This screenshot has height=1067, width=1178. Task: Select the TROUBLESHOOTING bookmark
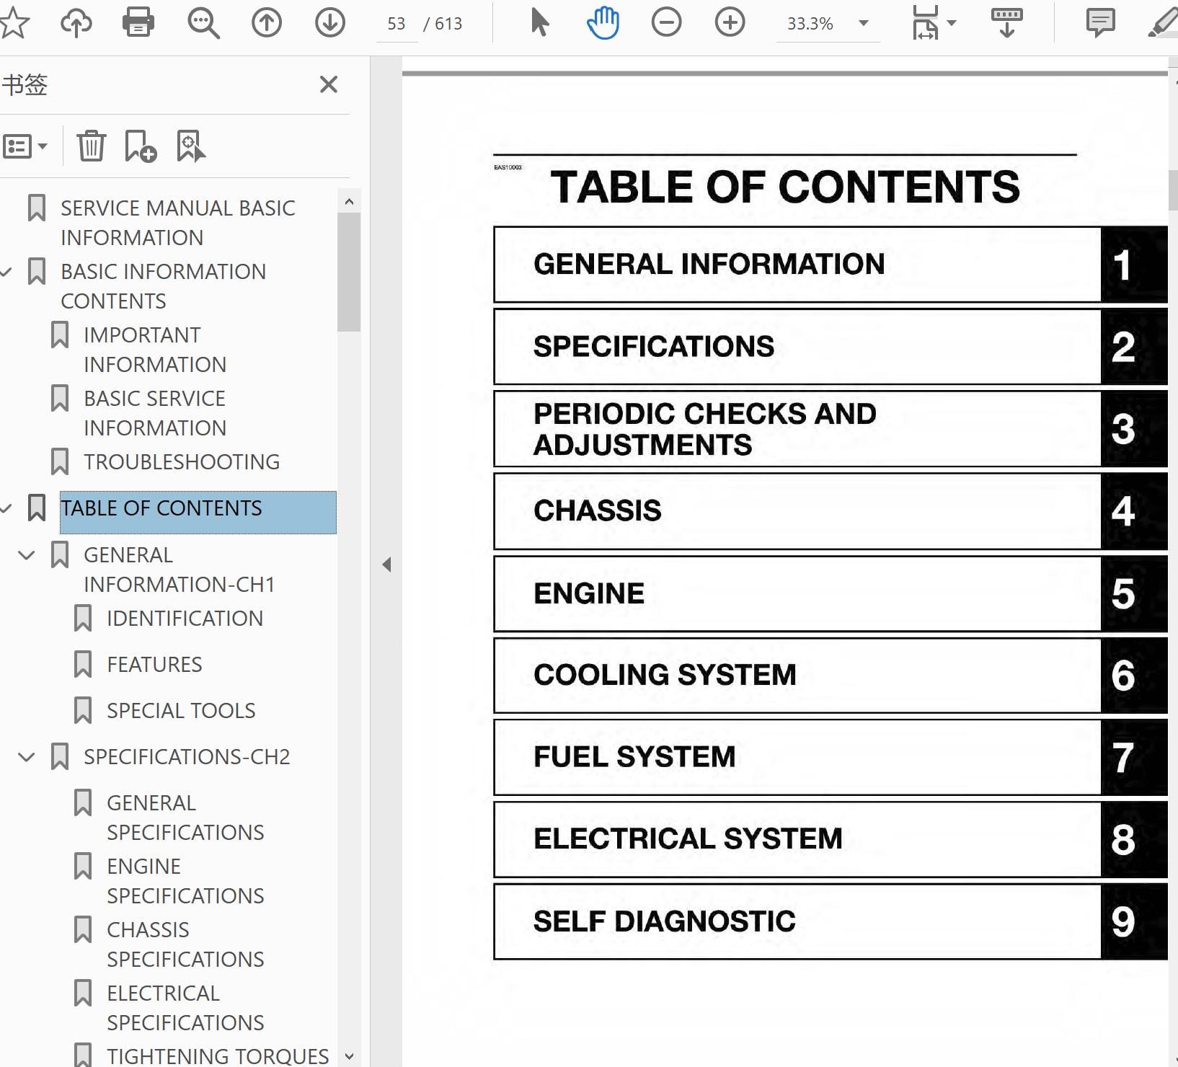pyautogui.click(x=182, y=462)
